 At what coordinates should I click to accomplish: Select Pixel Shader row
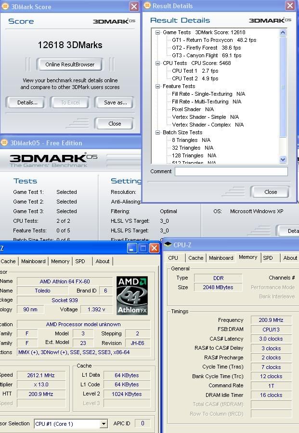click(x=193, y=110)
